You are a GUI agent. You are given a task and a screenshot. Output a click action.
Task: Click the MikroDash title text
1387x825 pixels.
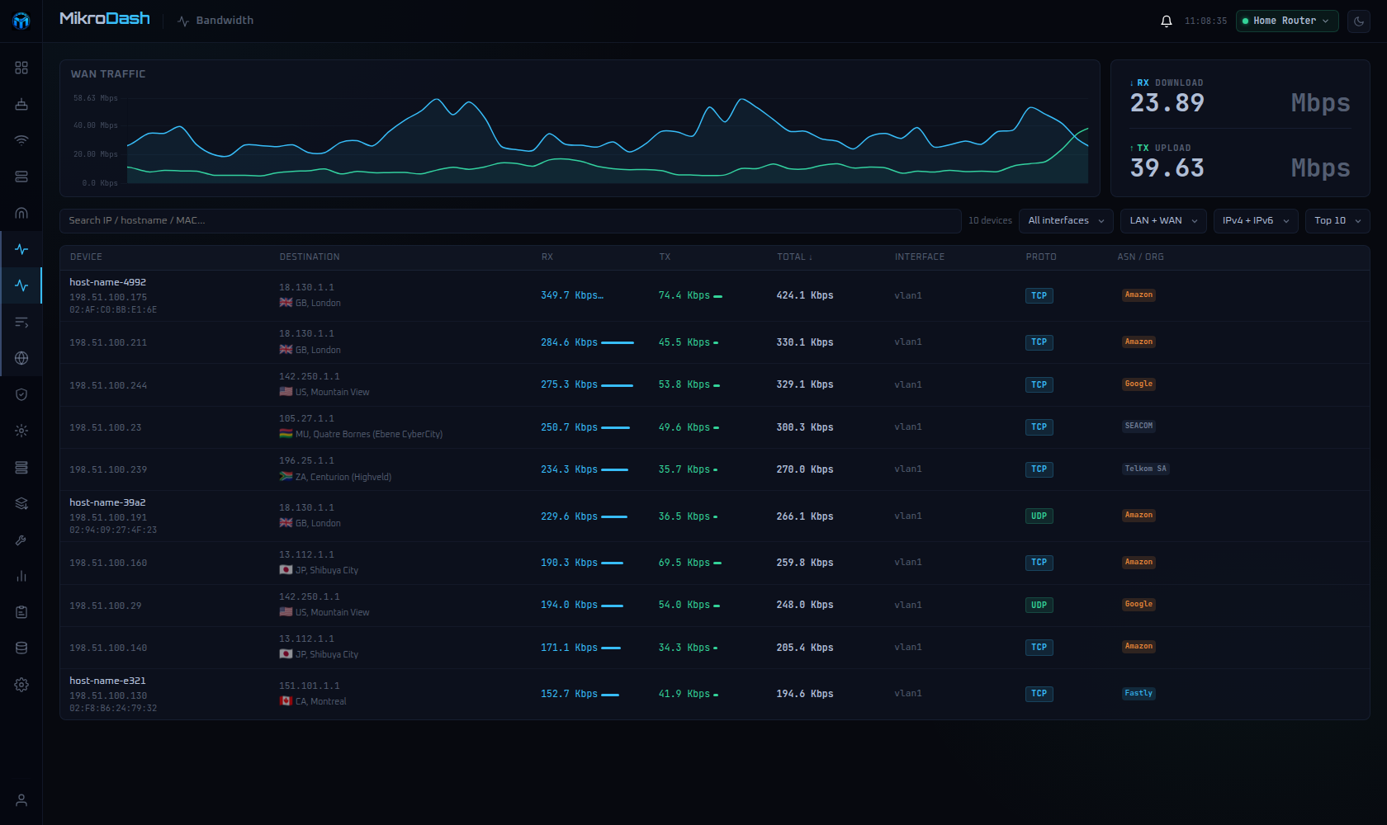click(x=105, y=18)
